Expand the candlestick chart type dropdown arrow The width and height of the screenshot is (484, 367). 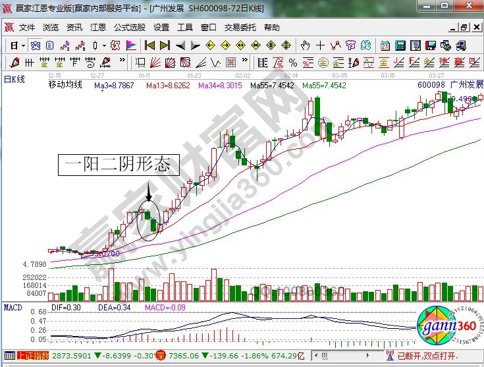pos(104,46)
